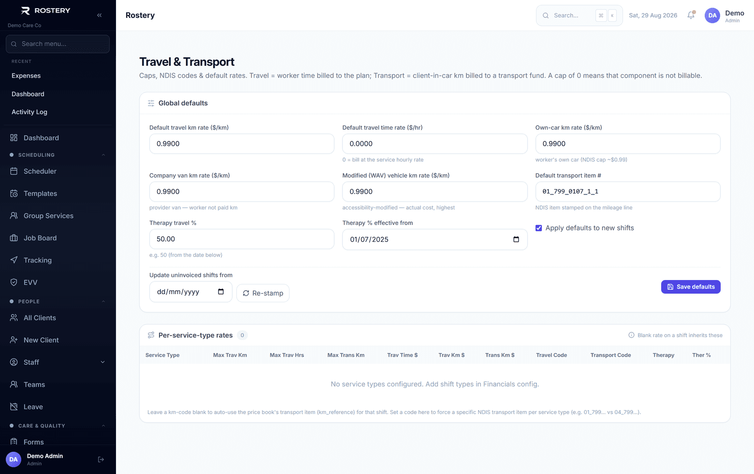Open the notifications bell
This screenshot has height=474, width=754.
pos(691,15)
